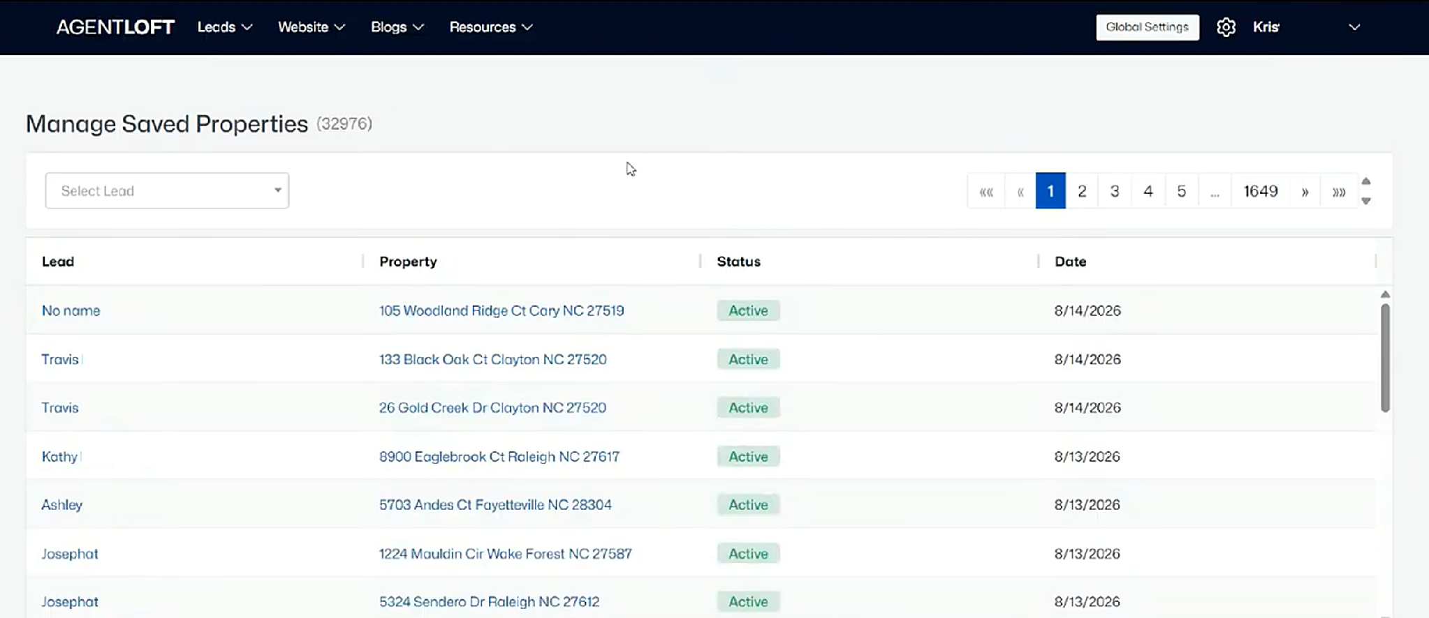Sort by the Lead column header
Viewport: 1429px width, 618px height.
(x=58, y=262)
